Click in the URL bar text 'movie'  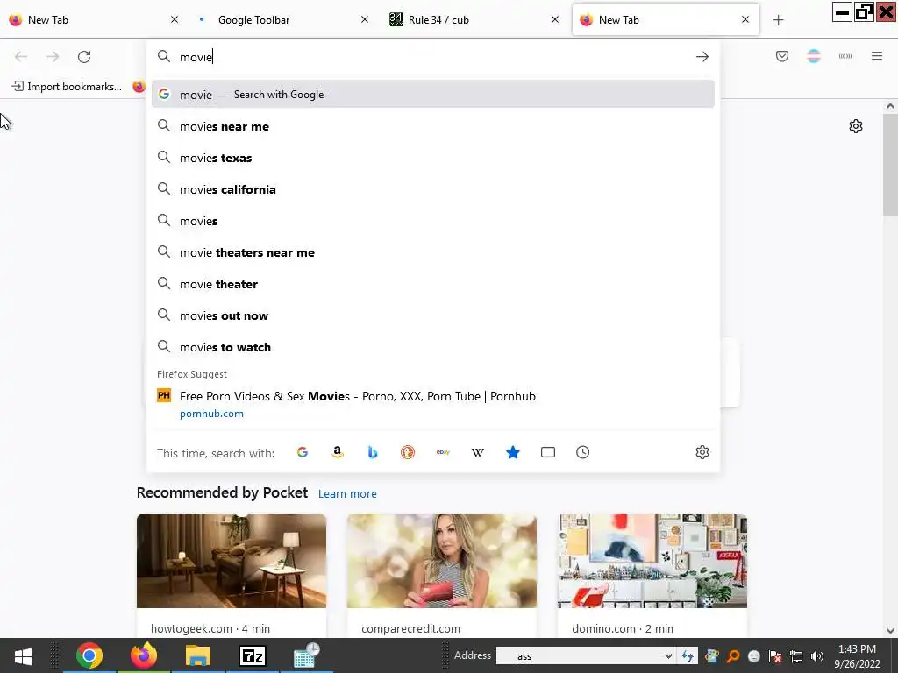196,57
